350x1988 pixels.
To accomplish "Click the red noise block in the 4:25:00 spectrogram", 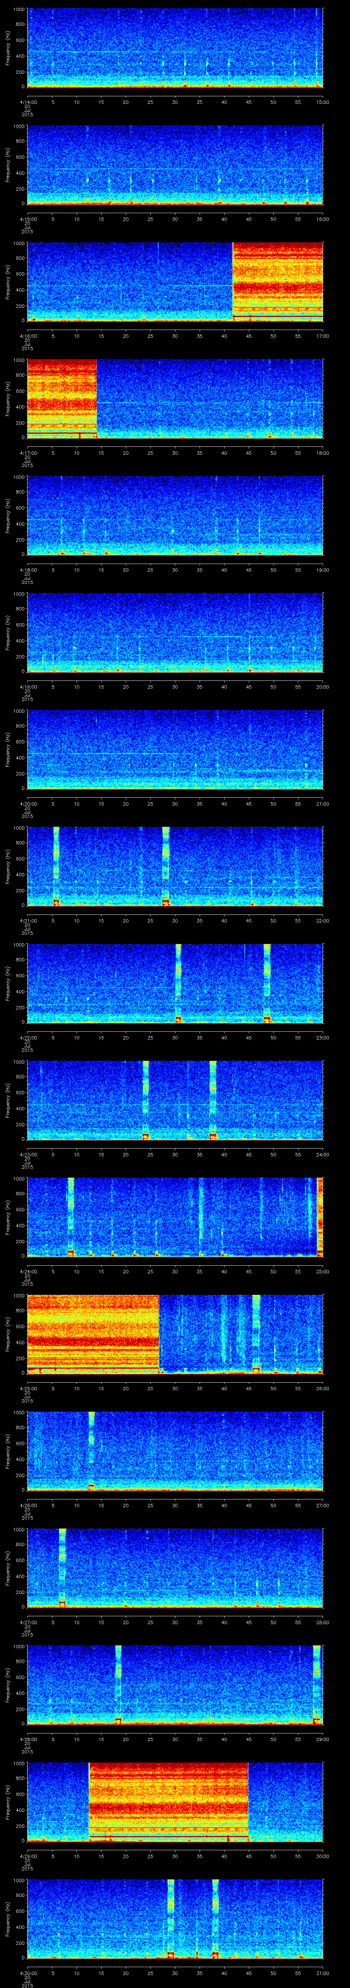I will tap(93, 1334).
